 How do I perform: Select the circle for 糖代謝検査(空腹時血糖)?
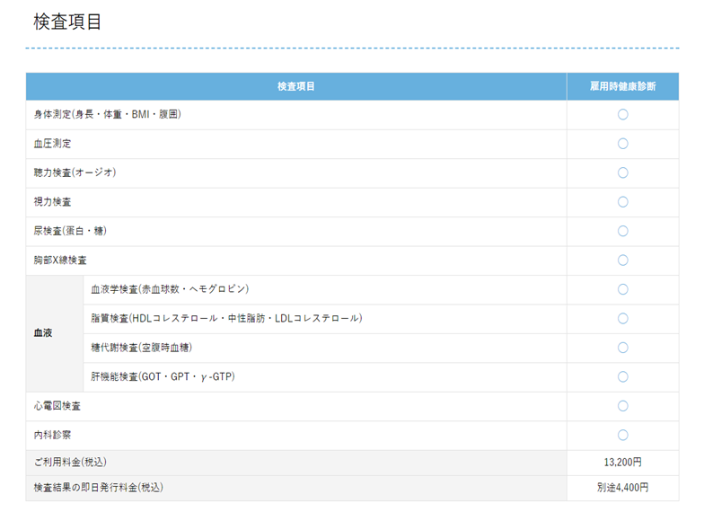[x=622, y=348]
